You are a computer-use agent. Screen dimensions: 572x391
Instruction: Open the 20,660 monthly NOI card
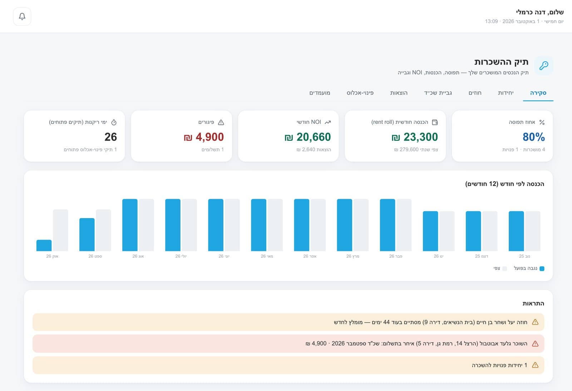(x=288, y=136)
